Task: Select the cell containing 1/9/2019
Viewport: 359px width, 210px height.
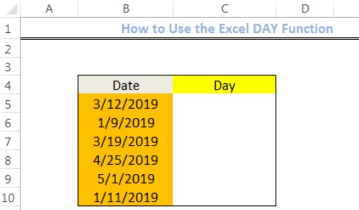Action: tap(126, 122)
